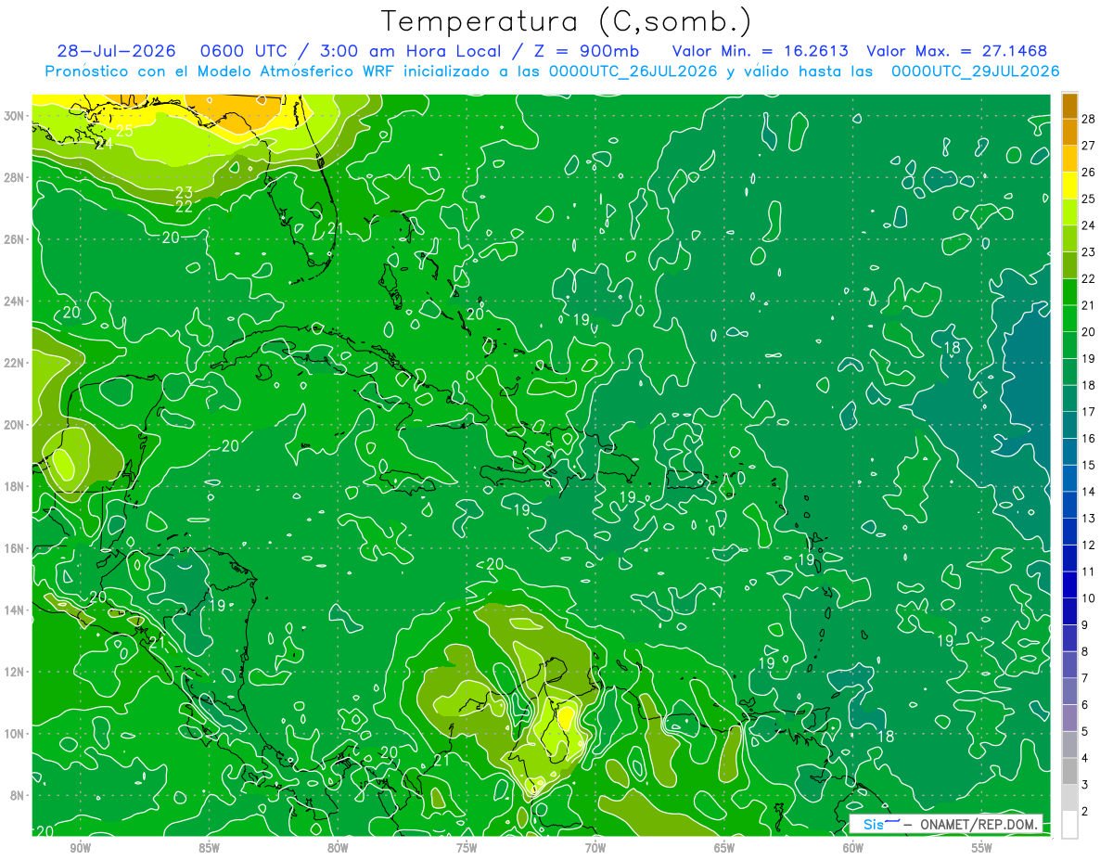
Task: Click the color scale value "10"
Action: click(x=1089, y=598)
